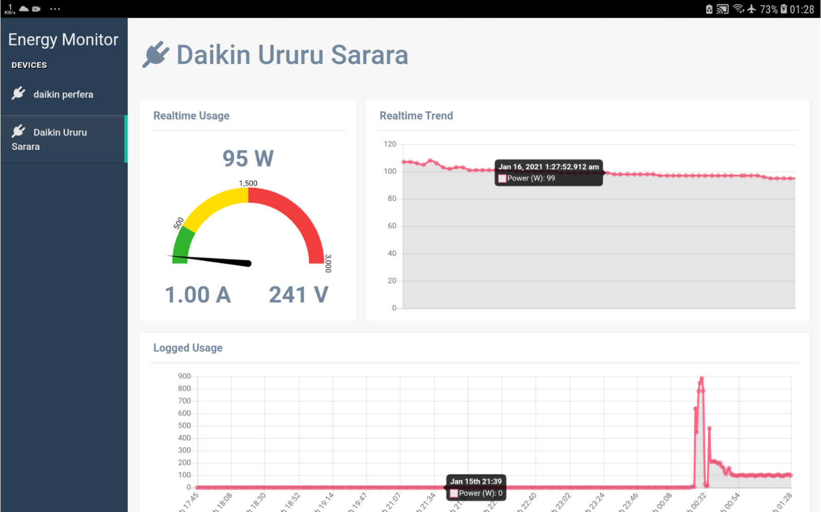Viewport: 821px width, 512px height.
Task: Click the first data point of Realtime Trend
Action: point(404,162)
